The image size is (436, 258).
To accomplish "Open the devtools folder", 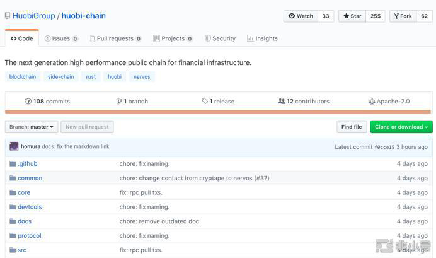I will [30, 207].
